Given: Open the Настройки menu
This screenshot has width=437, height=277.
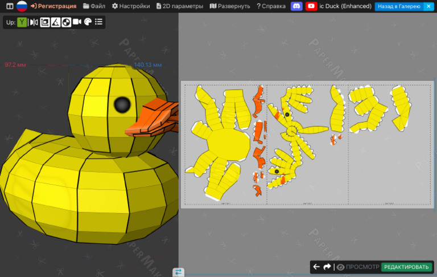Looking at the screenshot, I should coord(131,6).
